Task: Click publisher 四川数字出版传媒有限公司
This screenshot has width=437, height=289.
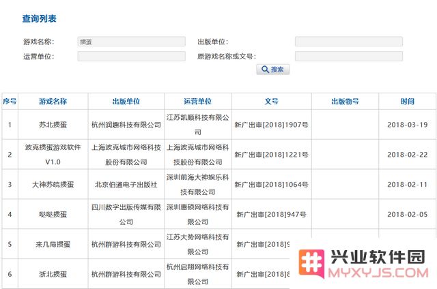Action: (x=126, y=214)
